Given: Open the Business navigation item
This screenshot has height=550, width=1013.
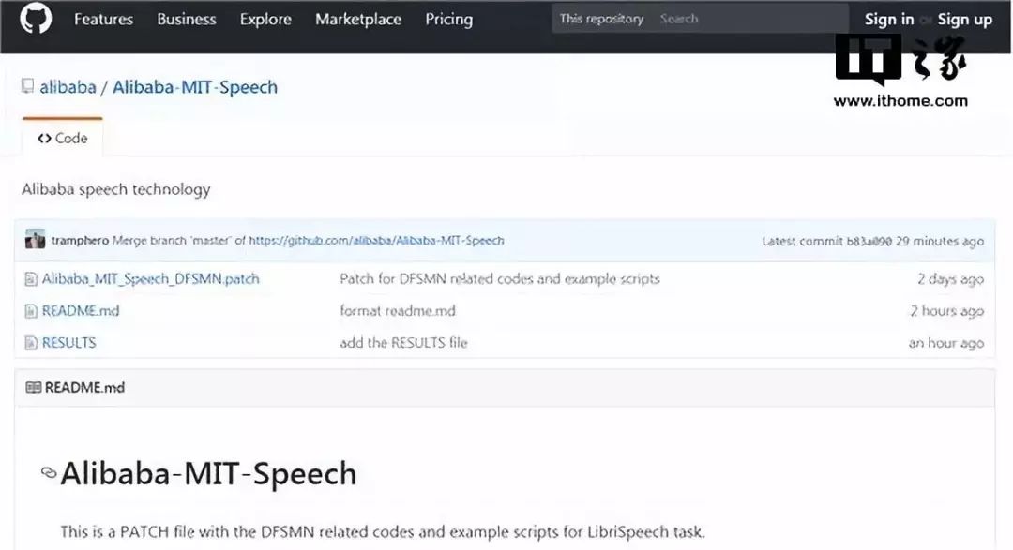Looking at the screenshot, I should (187, 20).
